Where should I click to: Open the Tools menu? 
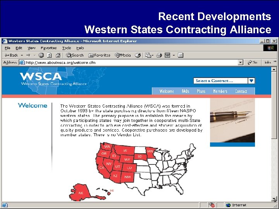(67, 48)
